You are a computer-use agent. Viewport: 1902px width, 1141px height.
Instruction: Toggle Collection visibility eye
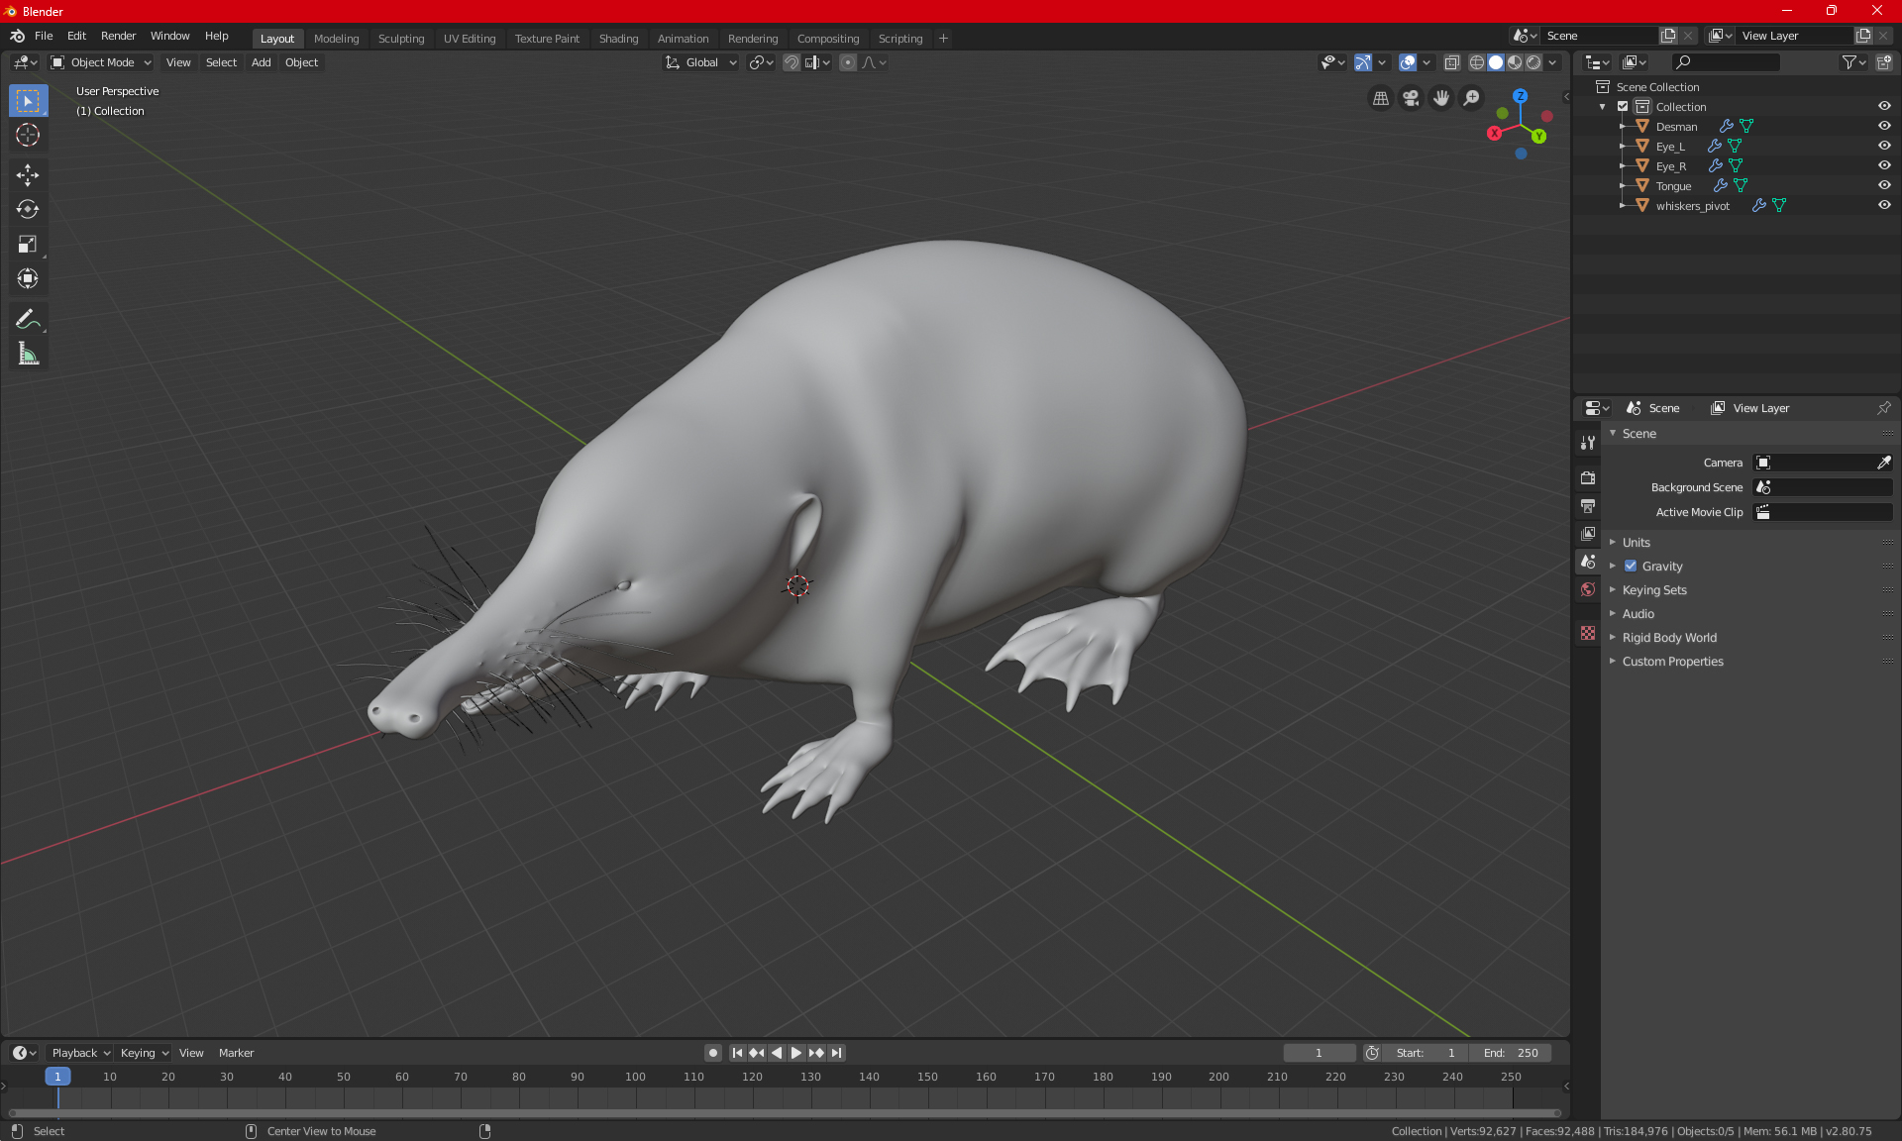1884,106
